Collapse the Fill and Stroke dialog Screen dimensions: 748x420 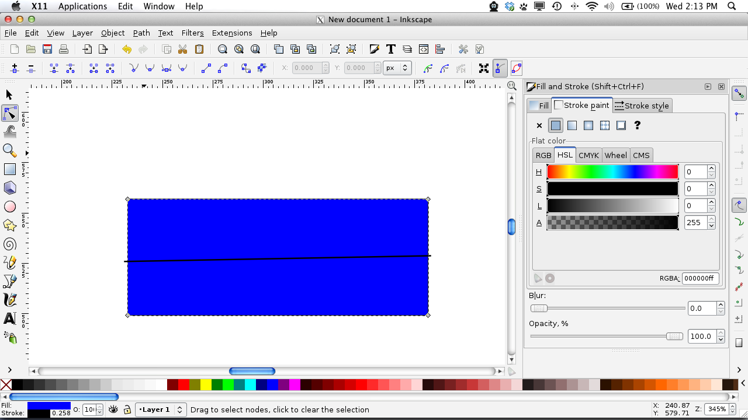click(708, 86)
